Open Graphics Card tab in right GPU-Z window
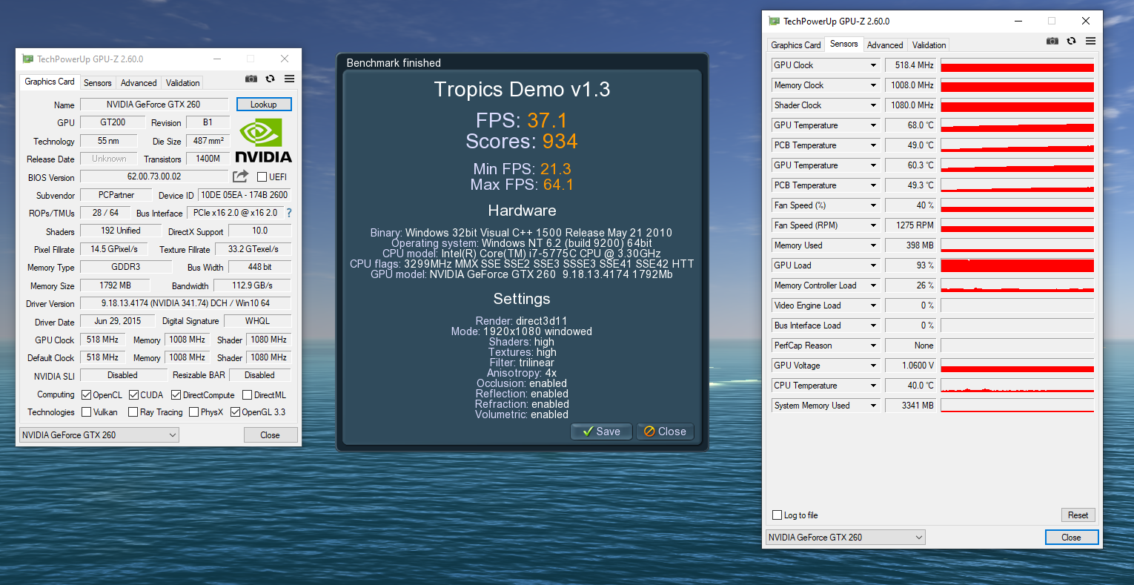Image resolution: width=1134 pixels, height=585 pixels. (x=796, y=45)
